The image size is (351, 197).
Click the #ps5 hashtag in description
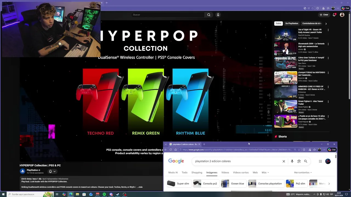pos(45,179)
